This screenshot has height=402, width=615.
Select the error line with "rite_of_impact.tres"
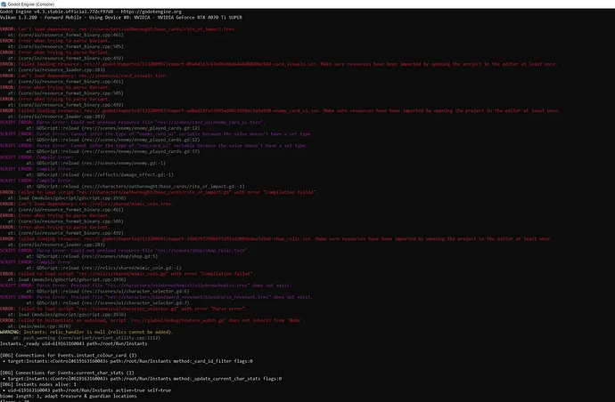click(x=118, y=29)
